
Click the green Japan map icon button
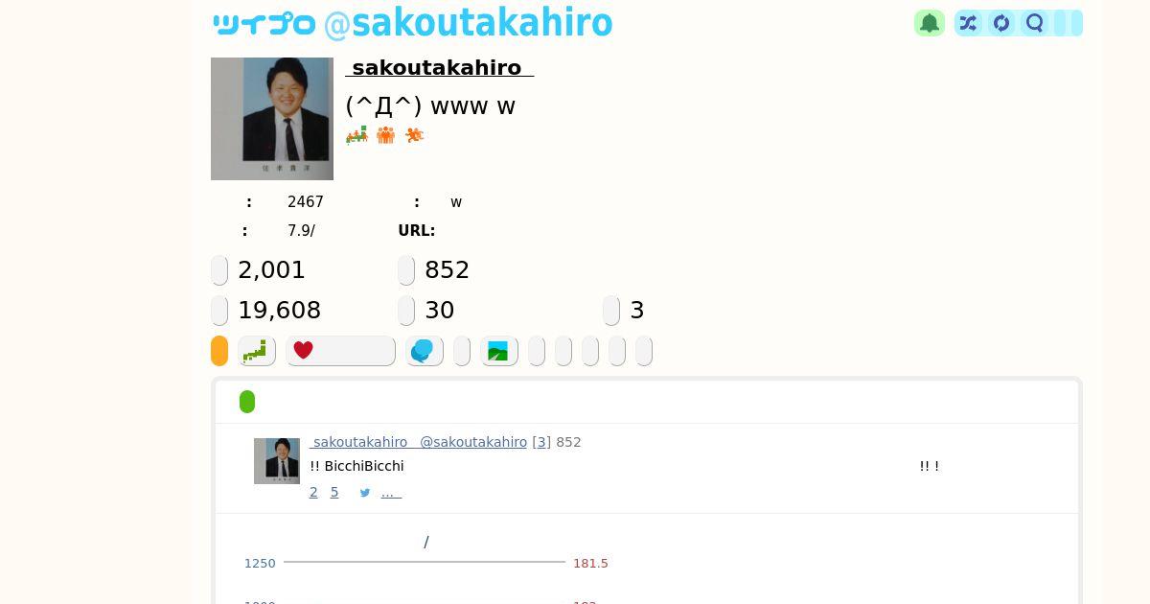point(256,351)
